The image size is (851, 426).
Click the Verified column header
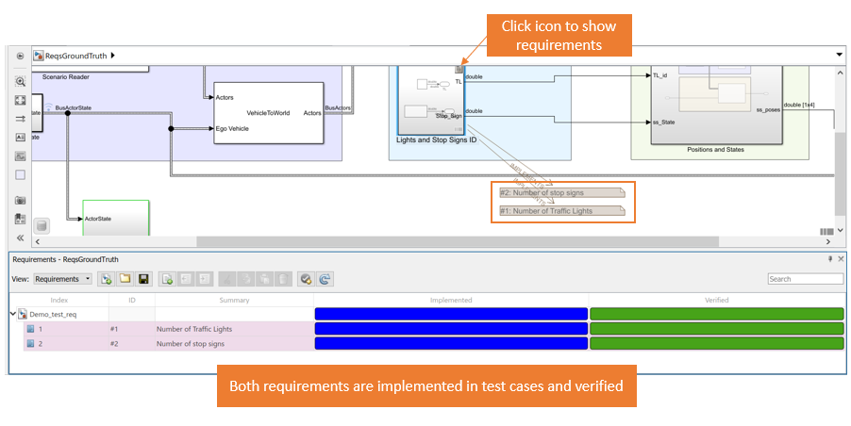coord(716,300)
